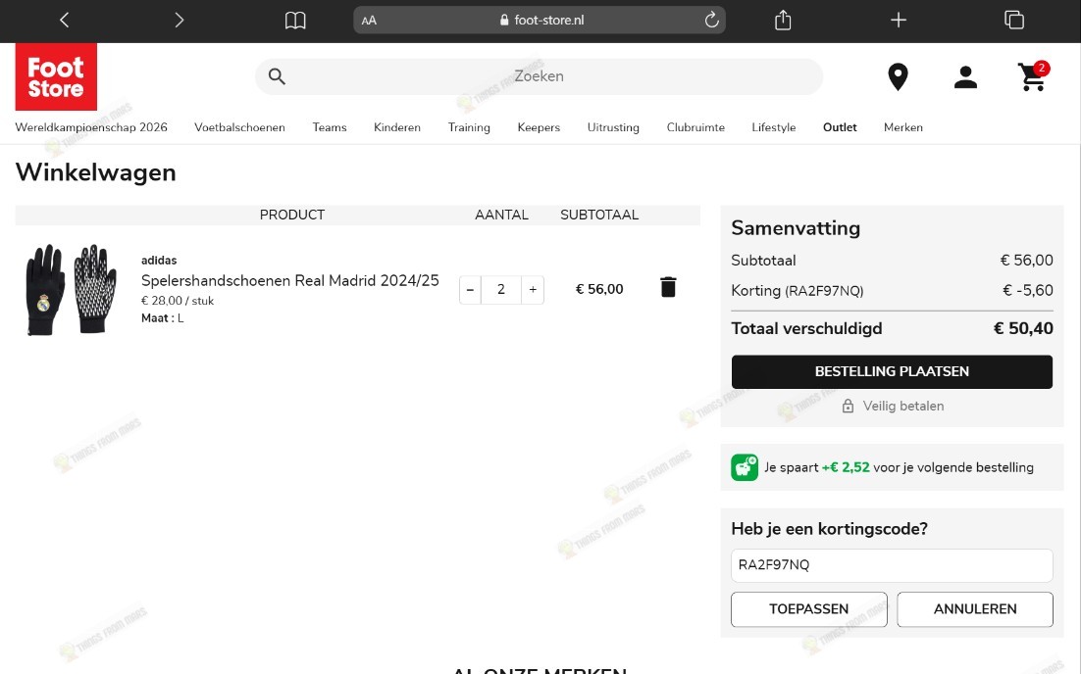Increase quantity with plus button
Image resolution: width=1081 pixels, height=674 pixels.
click(533, 290)
